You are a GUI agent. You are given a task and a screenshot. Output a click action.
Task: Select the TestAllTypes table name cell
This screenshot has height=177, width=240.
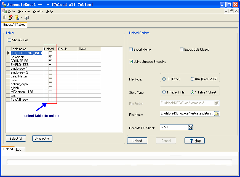26,100
